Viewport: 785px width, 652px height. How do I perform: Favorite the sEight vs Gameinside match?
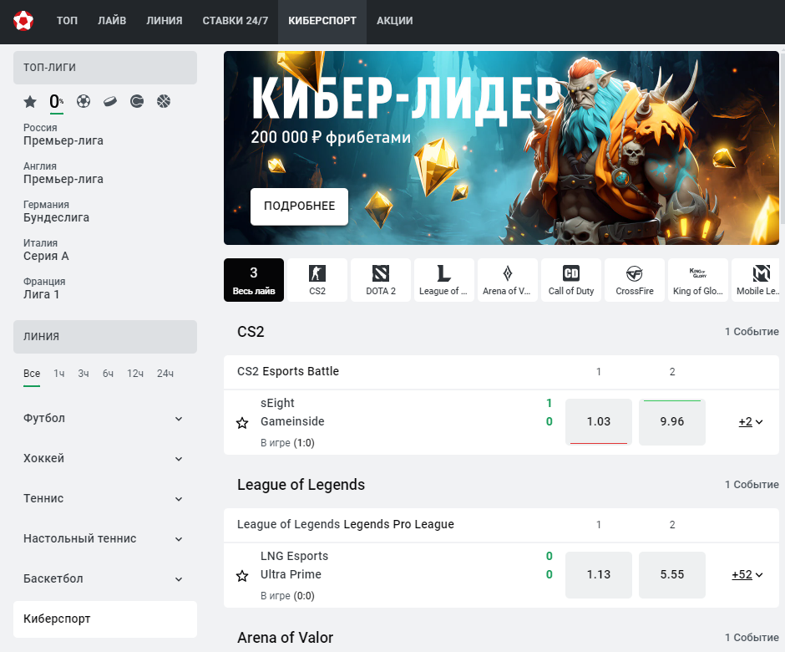tap(242, 423)
